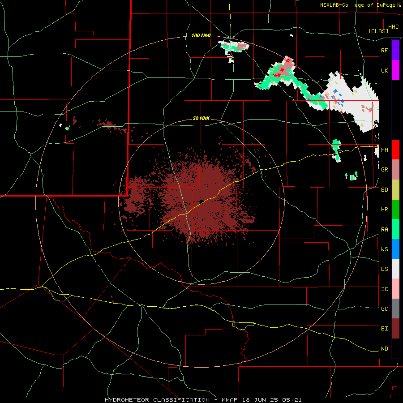Image resolution: width=403 pixels, height=403 pixels.
Task: Click the DS dry snow white swatch
Action: coord(395,269)
